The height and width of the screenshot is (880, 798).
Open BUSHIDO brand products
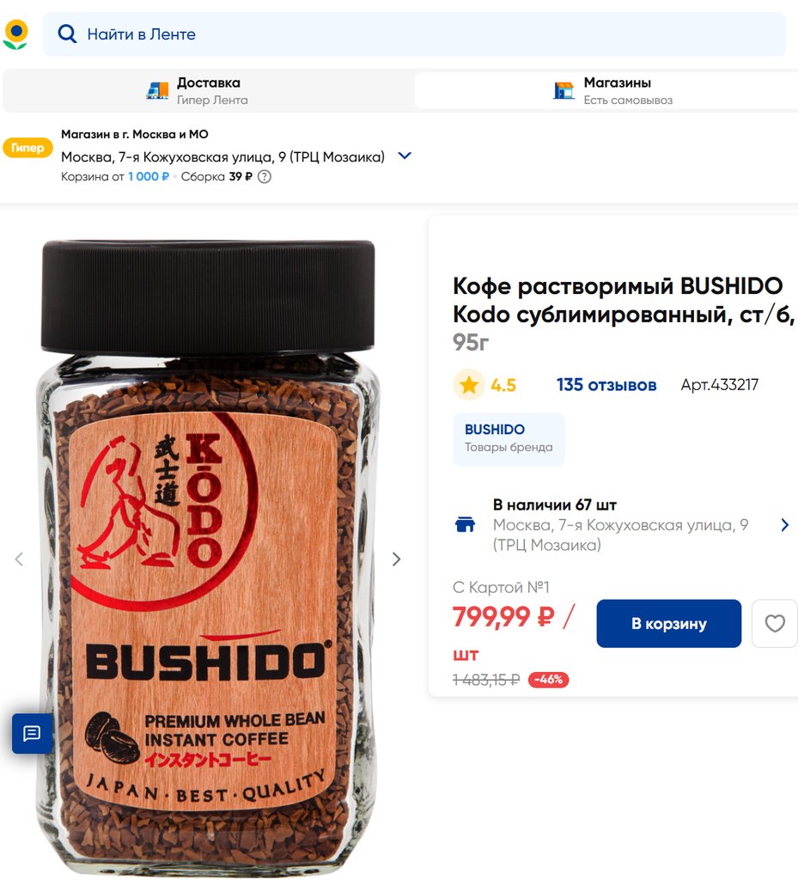(x=509, y=439)
